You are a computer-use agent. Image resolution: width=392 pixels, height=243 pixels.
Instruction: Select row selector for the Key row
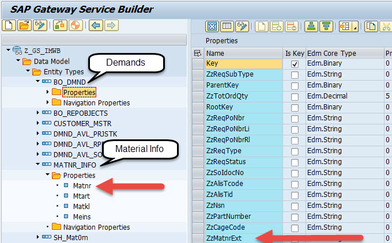(198, 63)
